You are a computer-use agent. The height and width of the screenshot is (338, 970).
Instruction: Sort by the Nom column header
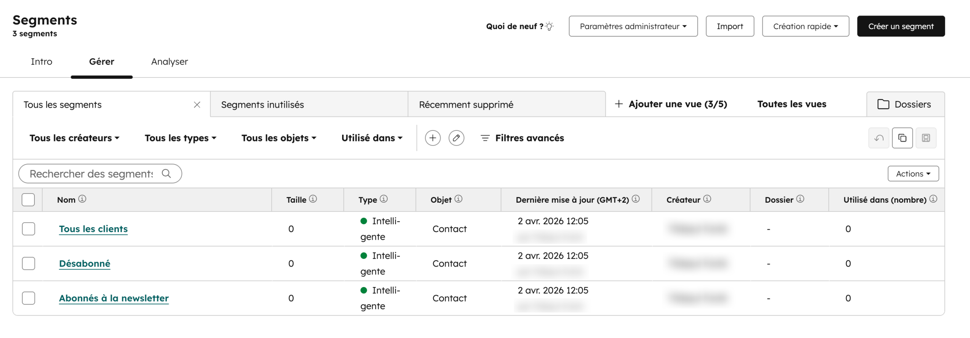coord(66,200)
